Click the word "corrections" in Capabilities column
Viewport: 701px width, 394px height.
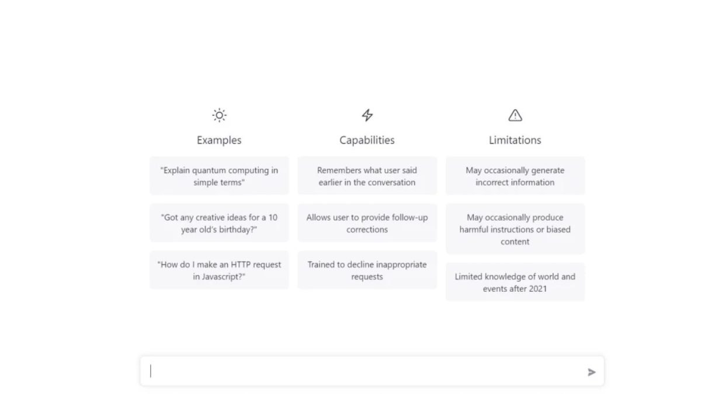(x=367, y=230)
